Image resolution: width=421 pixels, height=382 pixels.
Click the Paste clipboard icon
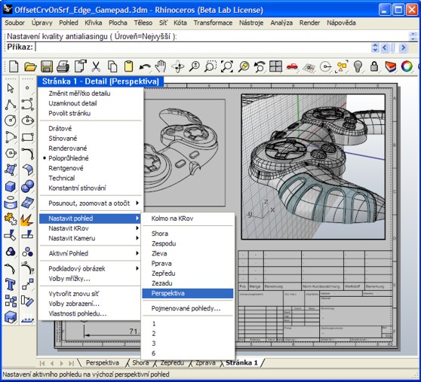pyautogui.click(x=128, y=66)
